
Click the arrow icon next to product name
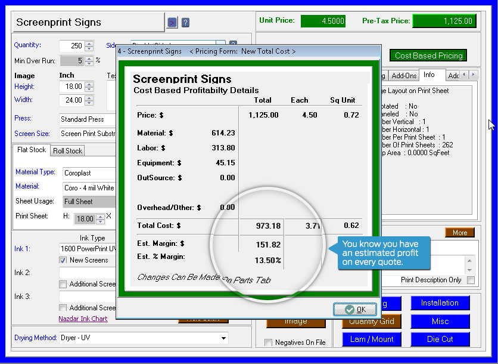(172, 23)
